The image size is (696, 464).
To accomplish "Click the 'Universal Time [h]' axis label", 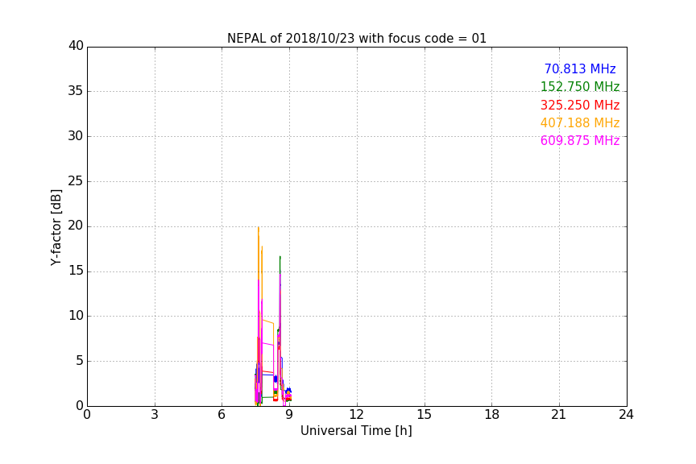I will pos(356,431).
